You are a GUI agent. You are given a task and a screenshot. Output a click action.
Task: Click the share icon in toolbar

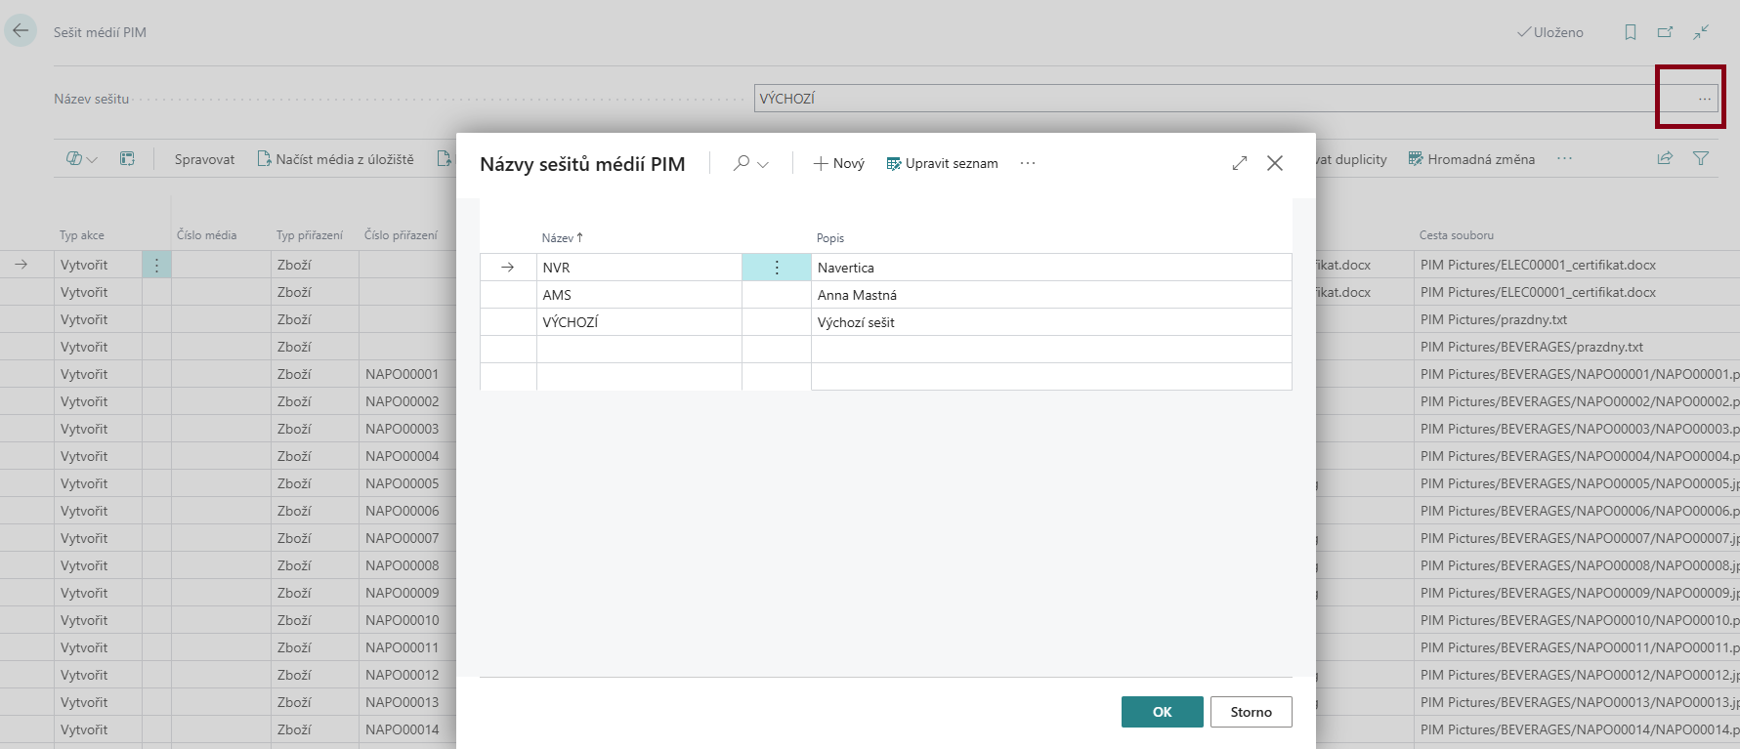point(1665,158)
